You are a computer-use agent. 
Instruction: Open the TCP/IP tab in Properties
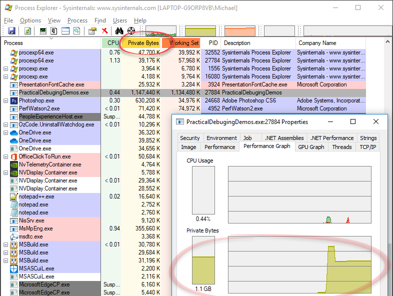point(367,147)
